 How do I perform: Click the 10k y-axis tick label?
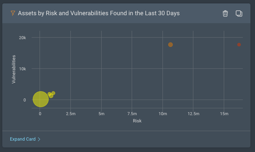(22, 69)
